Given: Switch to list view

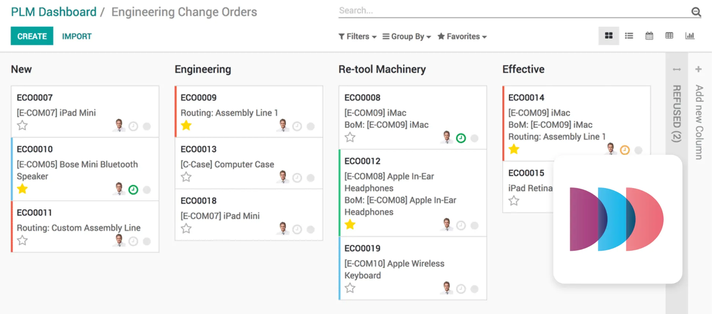Looking at the screenshot, I should pyautogui.click(x=629, y=36).
